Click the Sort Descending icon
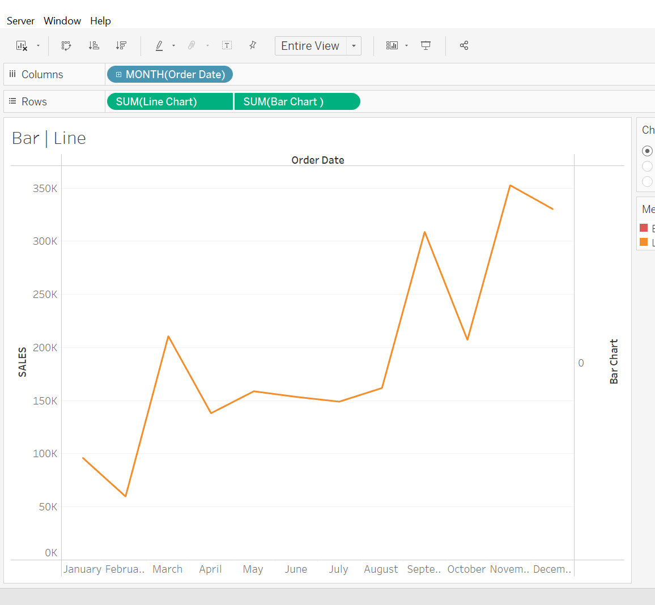Screen dimensions: 655x605 [121, 45]
